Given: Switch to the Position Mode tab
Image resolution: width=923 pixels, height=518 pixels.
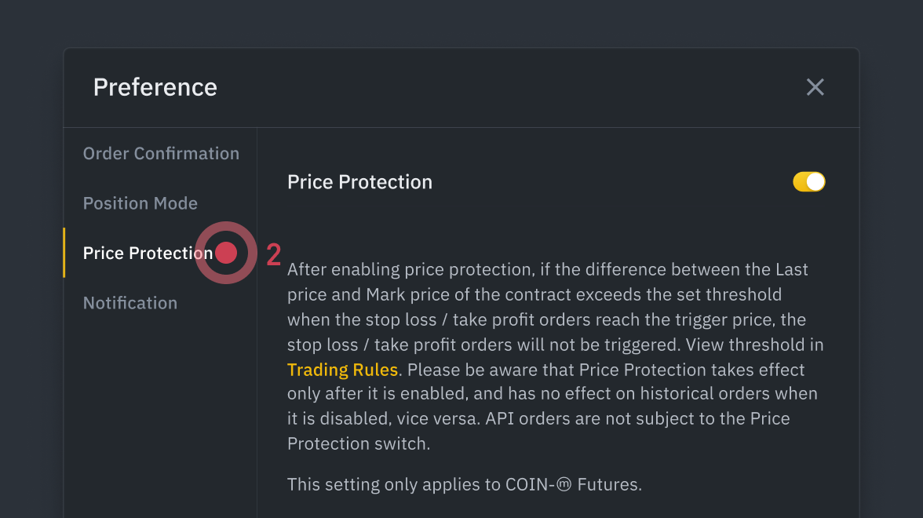Looking at the screenshot, I should point(140,203).
